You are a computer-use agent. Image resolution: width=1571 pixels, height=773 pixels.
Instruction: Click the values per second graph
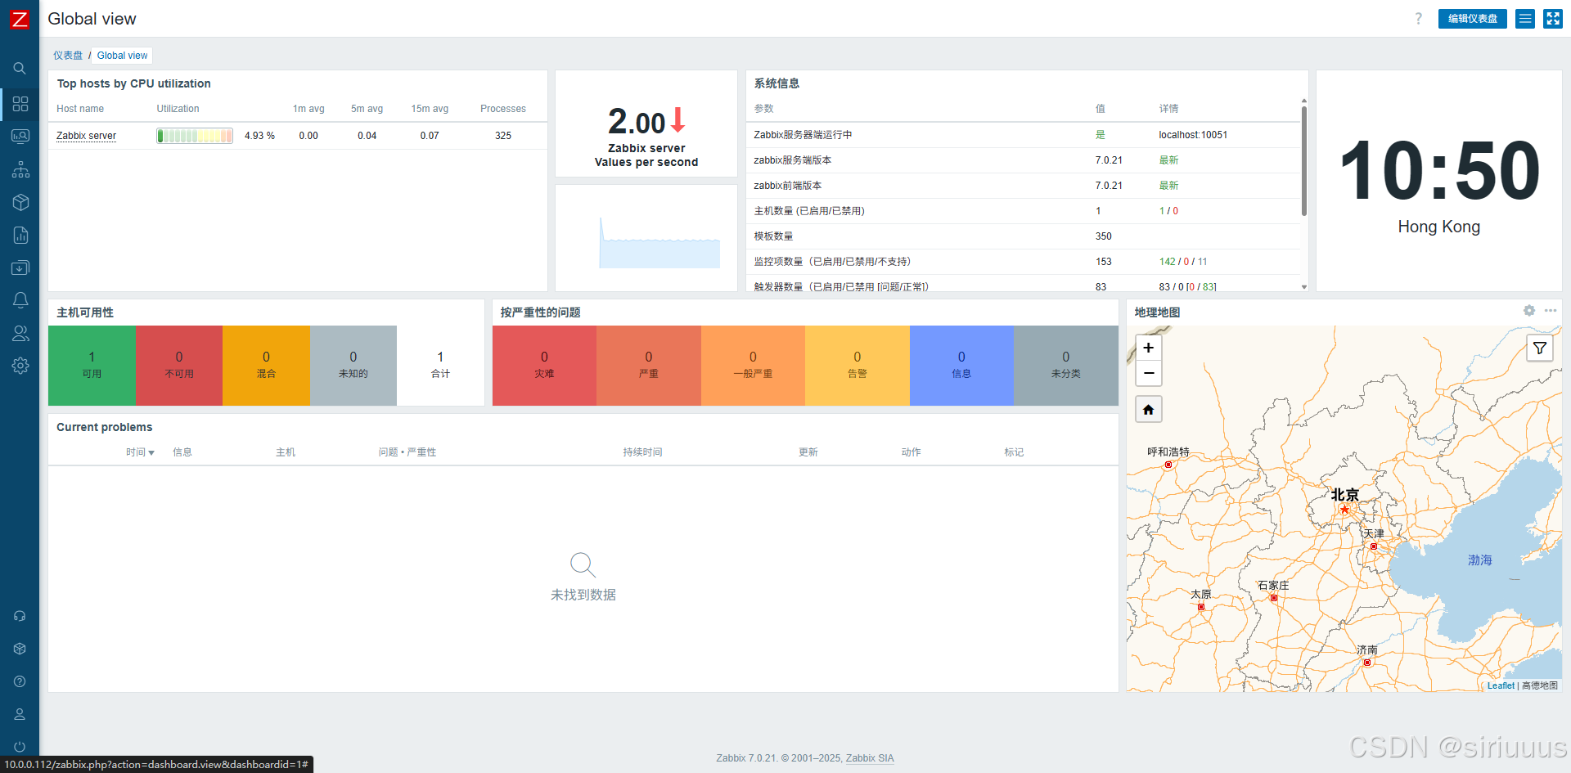(x=659, y=243)
